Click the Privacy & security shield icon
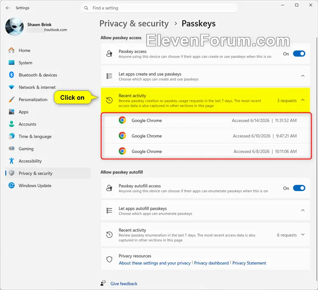This screenshot has width=318, height=290. 11,173
